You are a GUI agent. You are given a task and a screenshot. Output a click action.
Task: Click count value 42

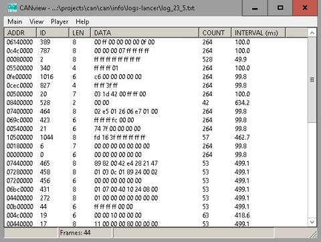[x=205, y=103]
